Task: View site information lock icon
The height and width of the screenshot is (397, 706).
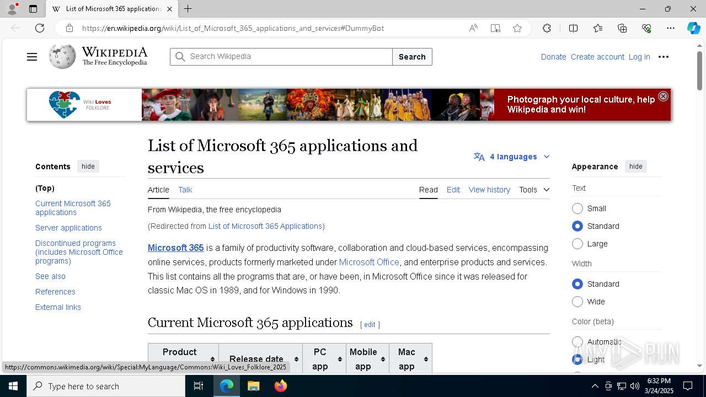Action: coord(69,28)
